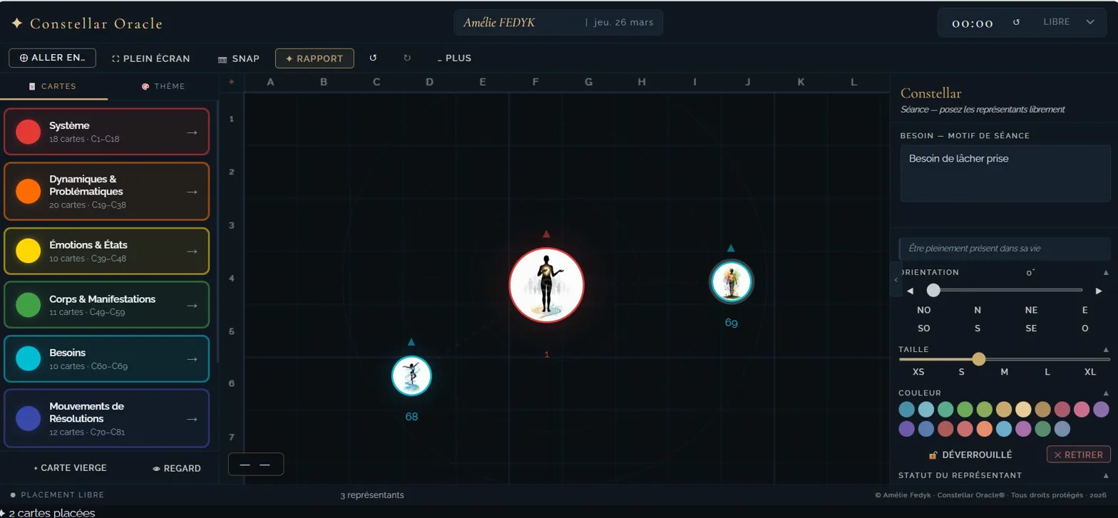The height and width of the screenshot is (518, 1118).
Task: Click the Taille slider handle
Action: pyautogui.click(x=979, y=359)
